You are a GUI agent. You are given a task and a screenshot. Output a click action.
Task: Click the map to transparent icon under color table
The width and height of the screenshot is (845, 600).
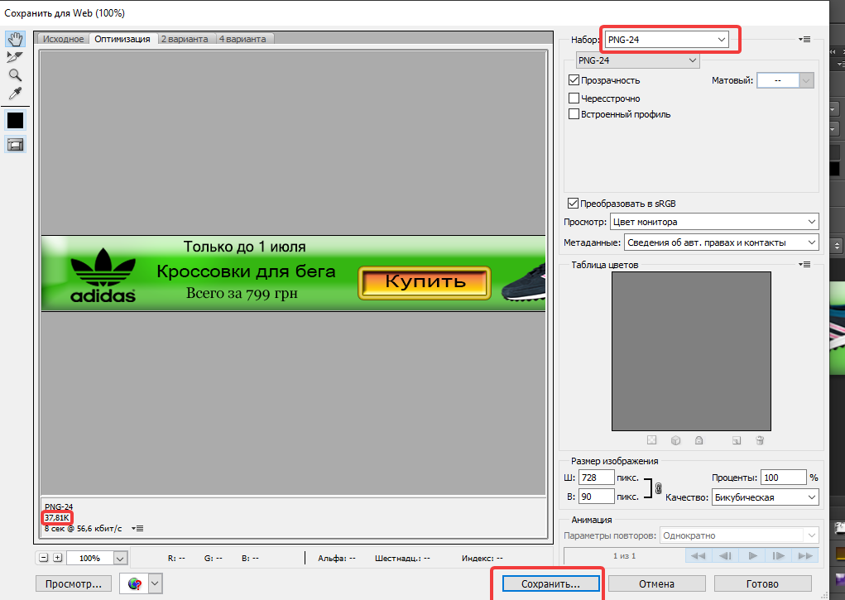point(651,440)
